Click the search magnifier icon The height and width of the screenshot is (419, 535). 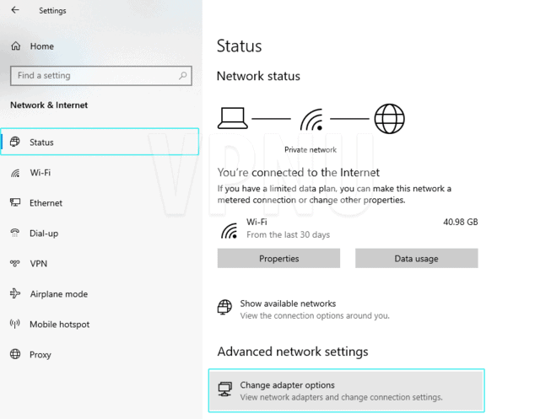coord(183,75)
